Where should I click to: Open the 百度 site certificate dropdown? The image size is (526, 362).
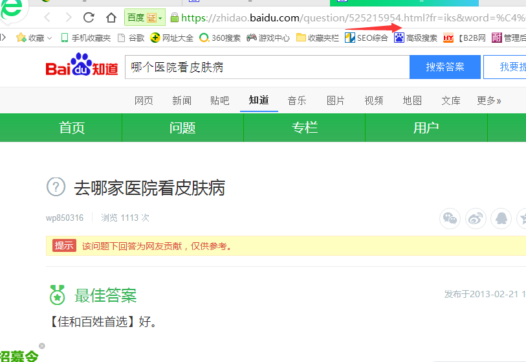pyautogui.click(x=145, y=17)
